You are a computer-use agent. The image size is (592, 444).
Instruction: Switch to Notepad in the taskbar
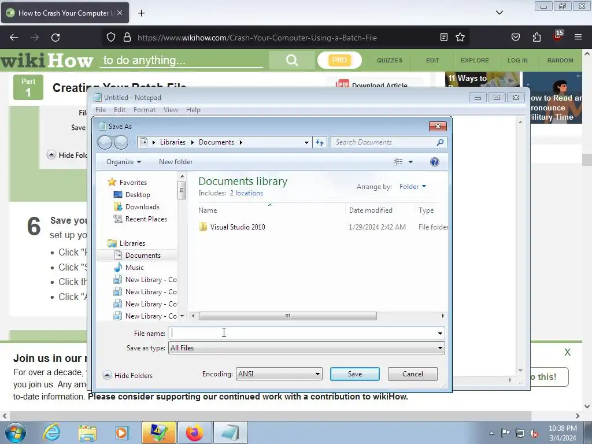pyautogui.click(x=231, y=432)
